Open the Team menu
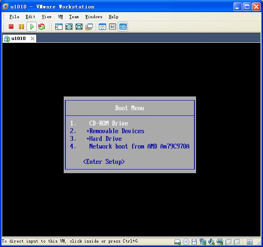The height and width of the screenshot is (247, 263). (x=74, y=17)
